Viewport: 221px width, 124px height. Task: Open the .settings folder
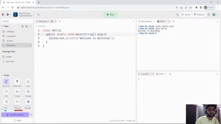tap(17, 31)
